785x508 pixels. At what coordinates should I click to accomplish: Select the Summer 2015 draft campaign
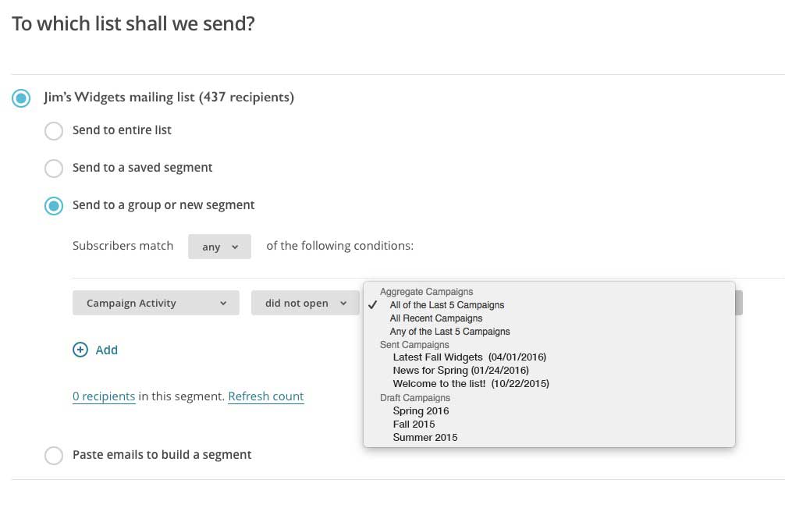[x=425, y=438]
